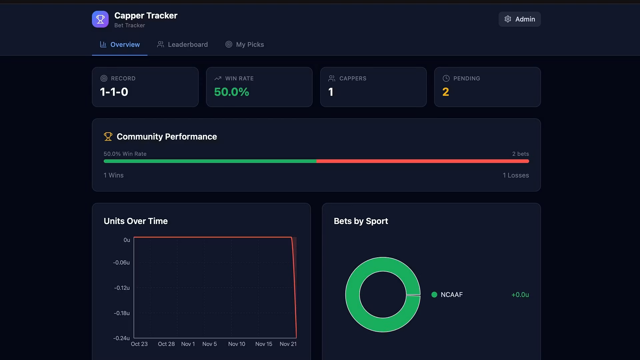Click the bar chart Overview icon
This screenshot has height=360, width=640.
(103, 44)
